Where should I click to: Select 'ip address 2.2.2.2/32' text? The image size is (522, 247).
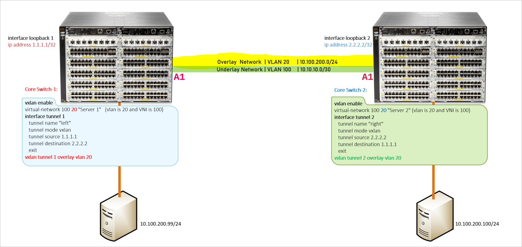point(348,45)
